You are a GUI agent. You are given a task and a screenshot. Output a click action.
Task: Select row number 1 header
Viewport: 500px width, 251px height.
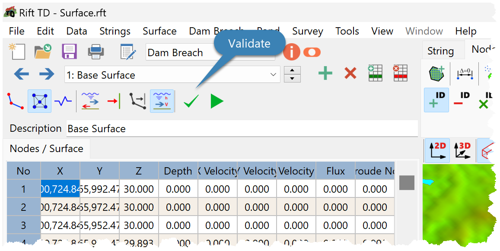24,189
